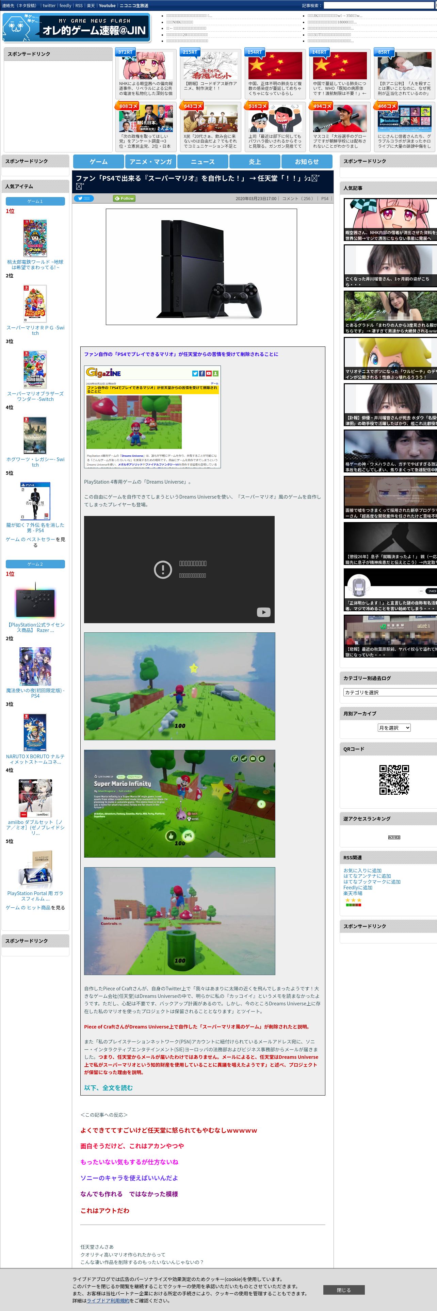Open the PS4 category tag link

(x=325, y=198)
